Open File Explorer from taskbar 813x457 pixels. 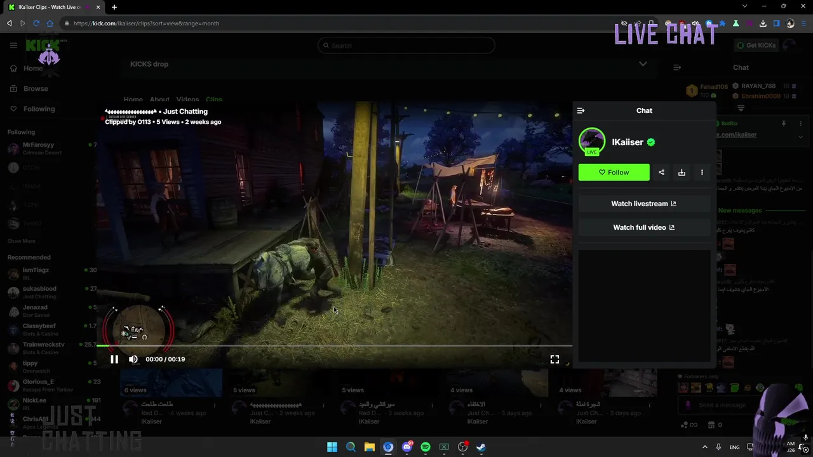click(x=370, y=447)
